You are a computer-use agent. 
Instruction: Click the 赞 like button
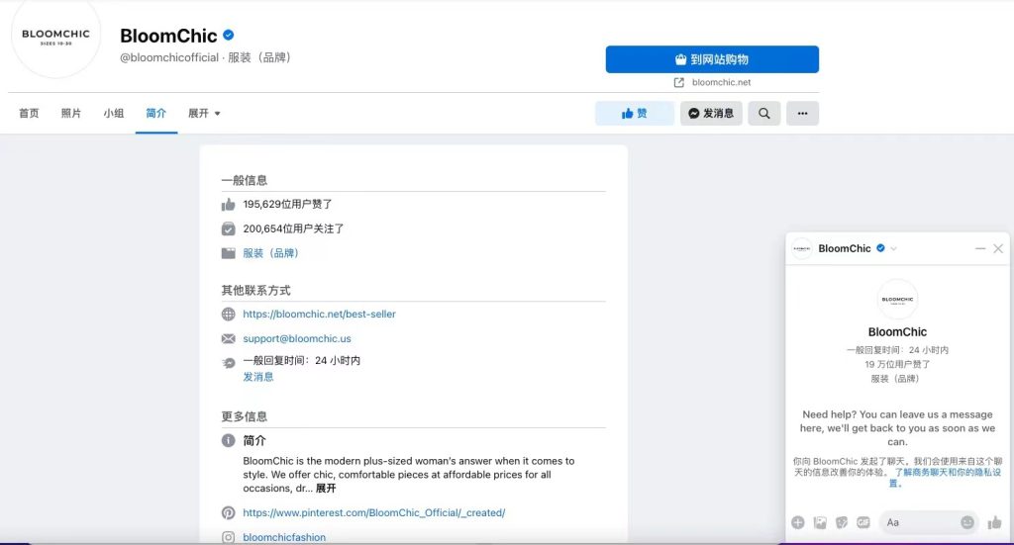pos(635,114)
